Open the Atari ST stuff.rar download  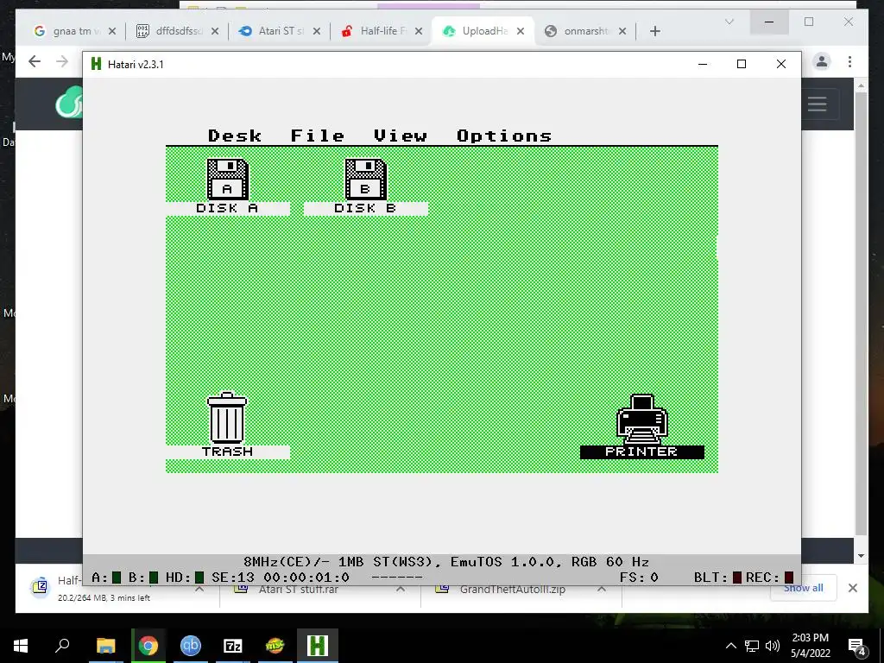tap(298, 590)
